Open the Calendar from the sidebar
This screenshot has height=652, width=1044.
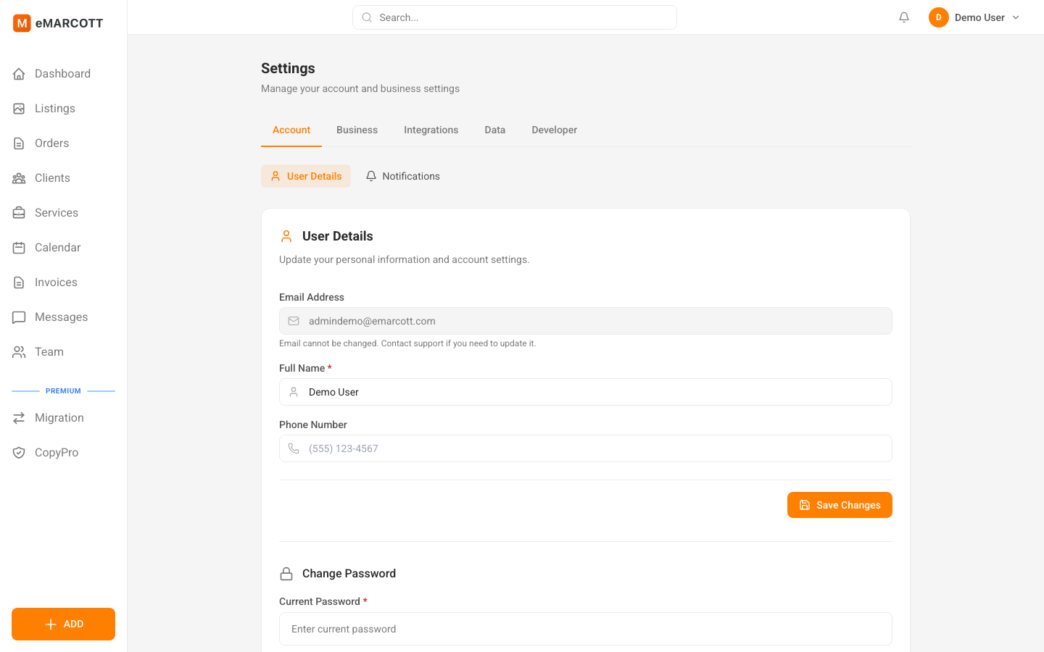(57, 247)
